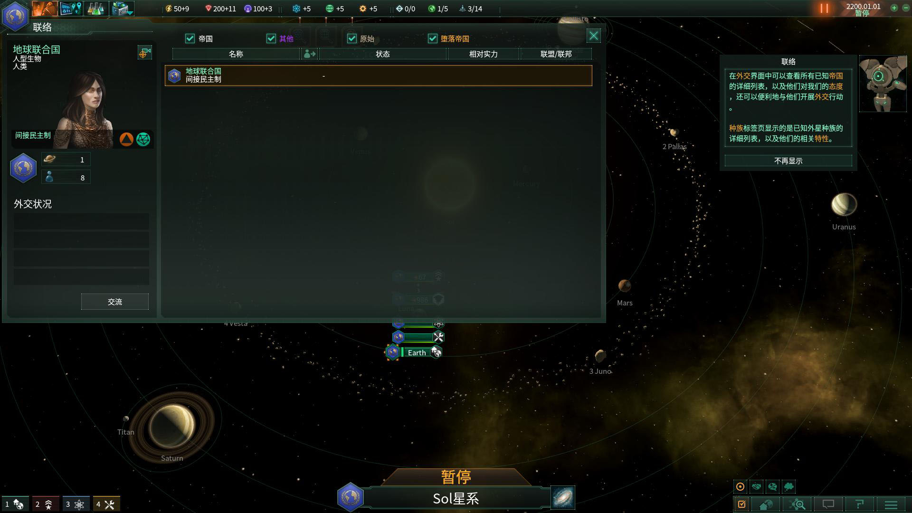Screen dimensions: 912x513
Task: Click the 交流 exchange diplomacy button
Action: pos(114,302)
